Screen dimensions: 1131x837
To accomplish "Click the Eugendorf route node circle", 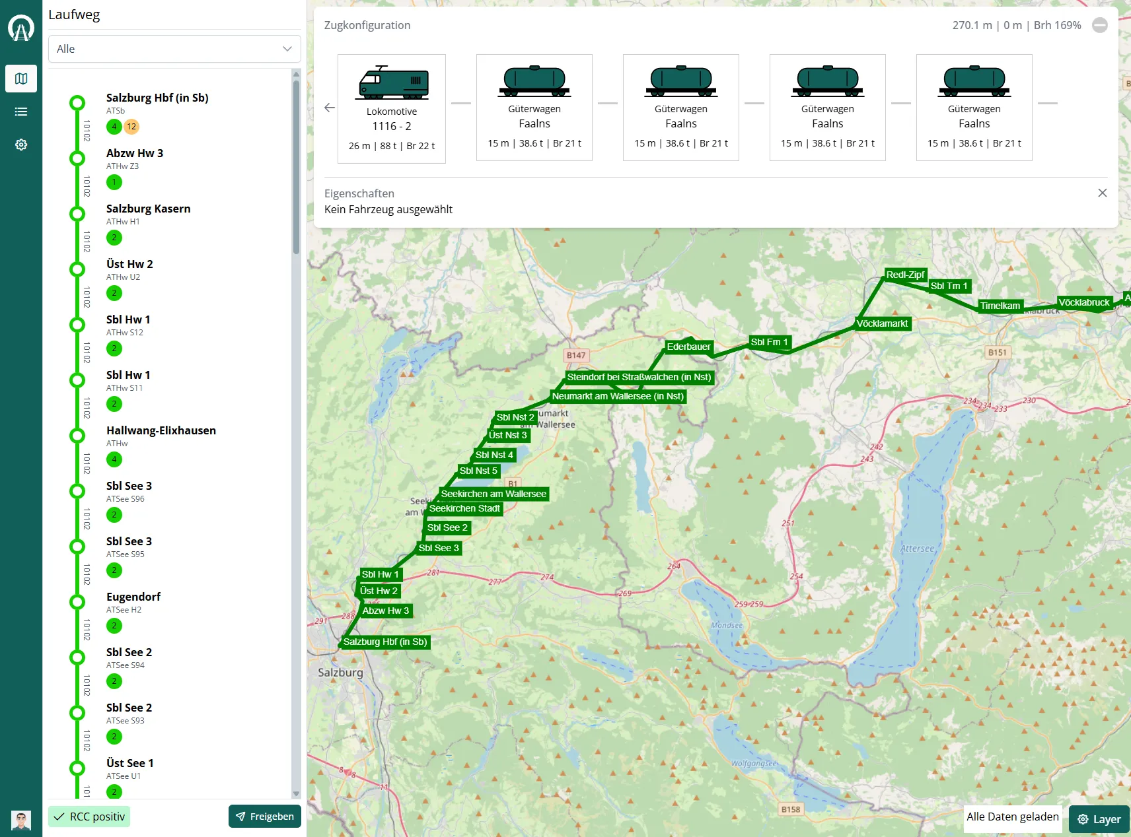I will pos(77,602).
